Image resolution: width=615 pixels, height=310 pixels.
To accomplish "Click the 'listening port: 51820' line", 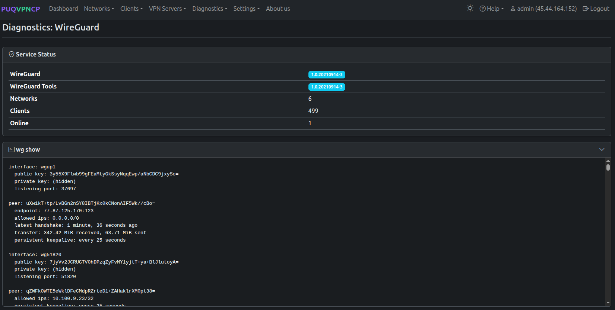I will click(x=45, y=277).
